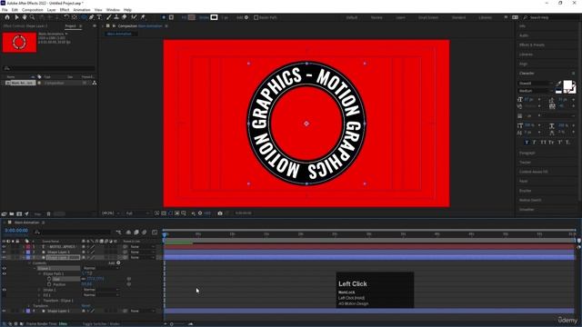Click the white fill color swatch in Character panel
The image size is (582, 327).
(x=567, y=85)
